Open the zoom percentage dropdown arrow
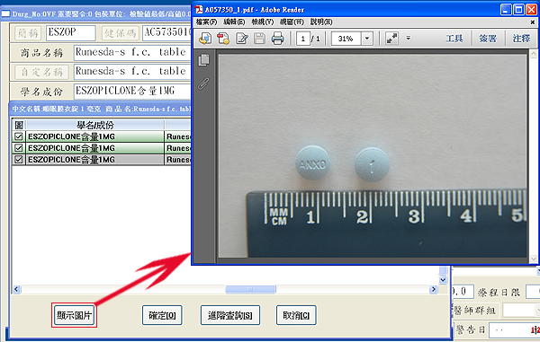The width and height of the screenshot is (540, 342). point(367,39)
